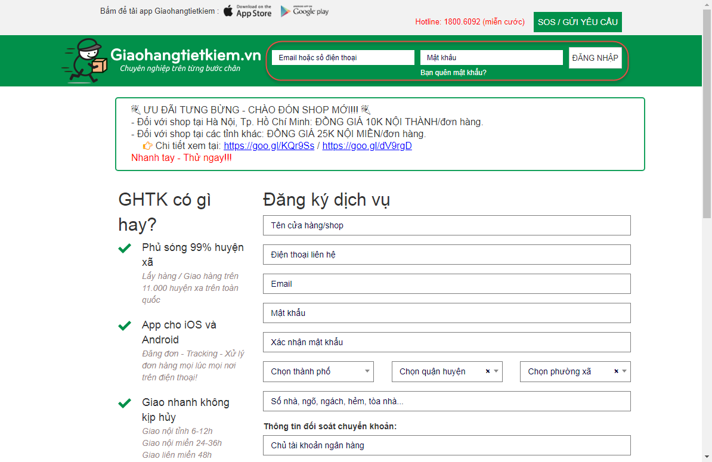
Task: Open the Chọn thành phố dropdown
Action: [x=318, y=371]
